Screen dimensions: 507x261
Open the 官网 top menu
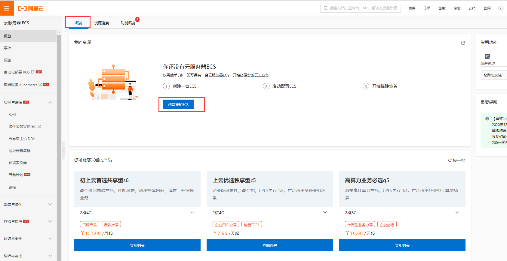pyautogui.click(x=487, y=8)
